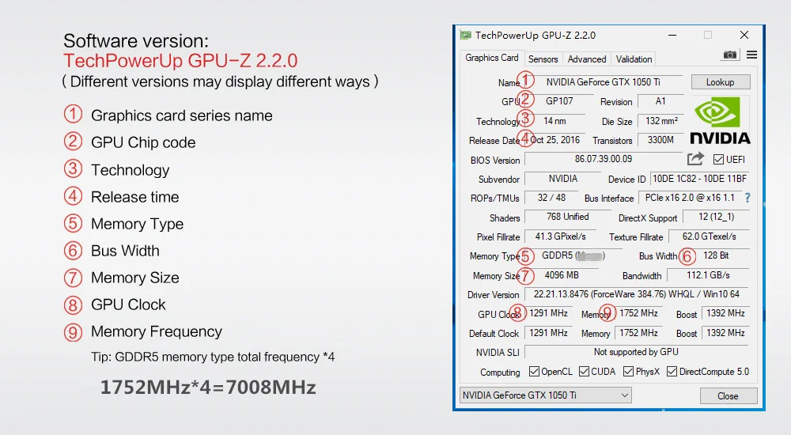Click the text 'Memory Frequency' in the list
The image size is (791, 435).
[x=157, y=331]
